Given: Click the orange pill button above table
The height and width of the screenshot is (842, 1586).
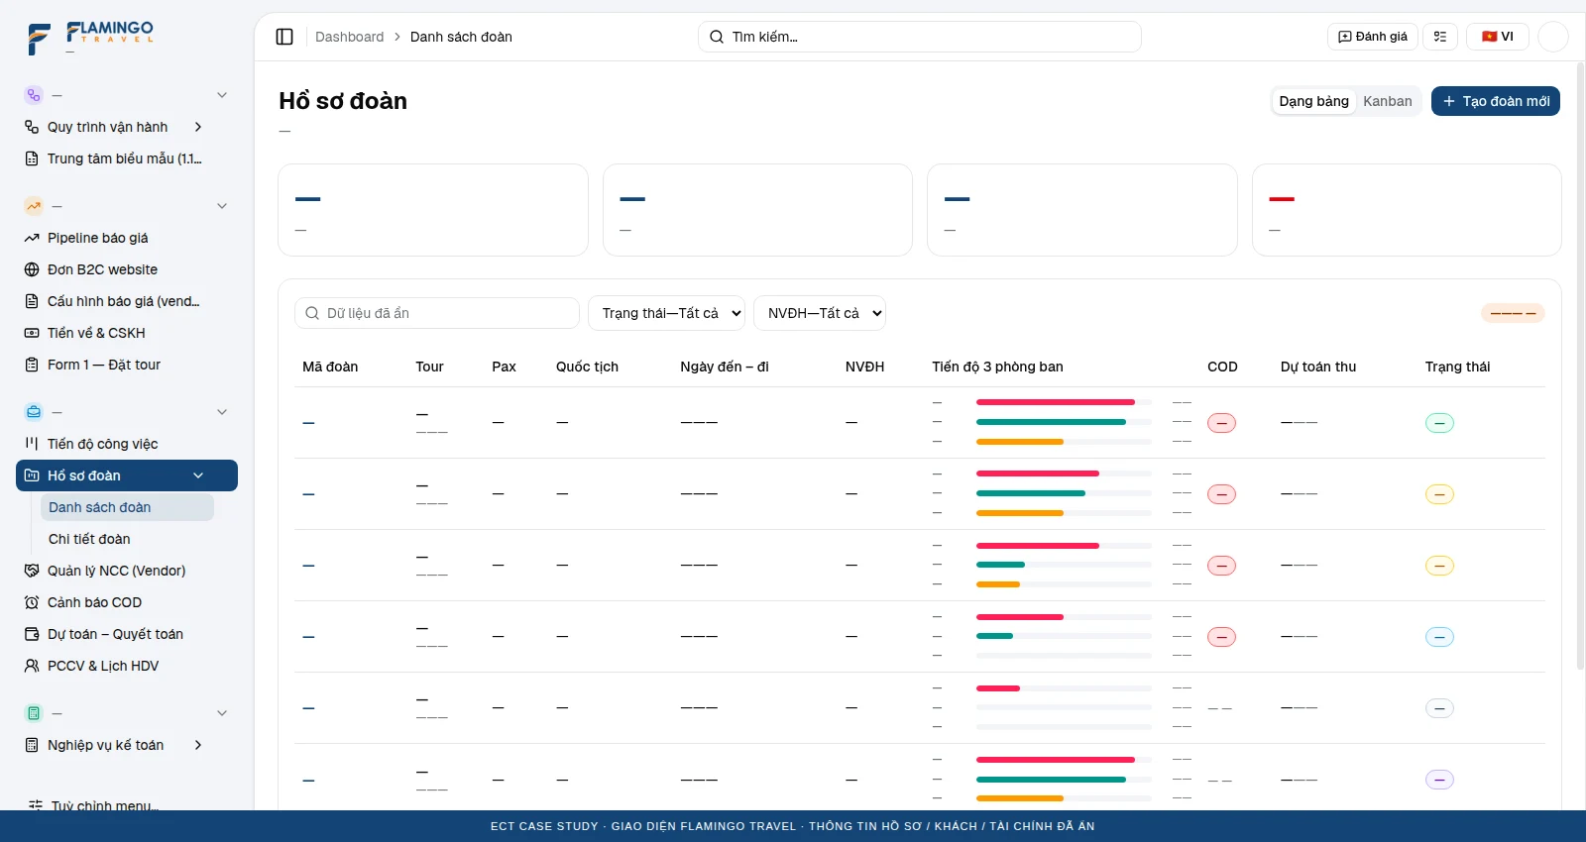Looking at the screenshot, I should (x=1513, y=313).
